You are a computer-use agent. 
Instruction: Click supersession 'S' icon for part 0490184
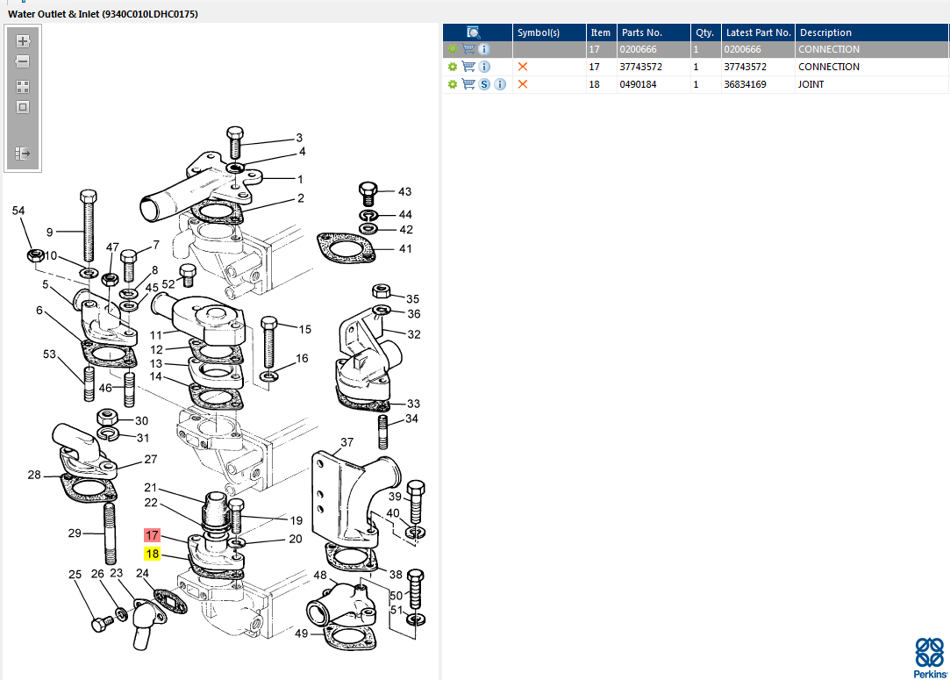[484, 84]
